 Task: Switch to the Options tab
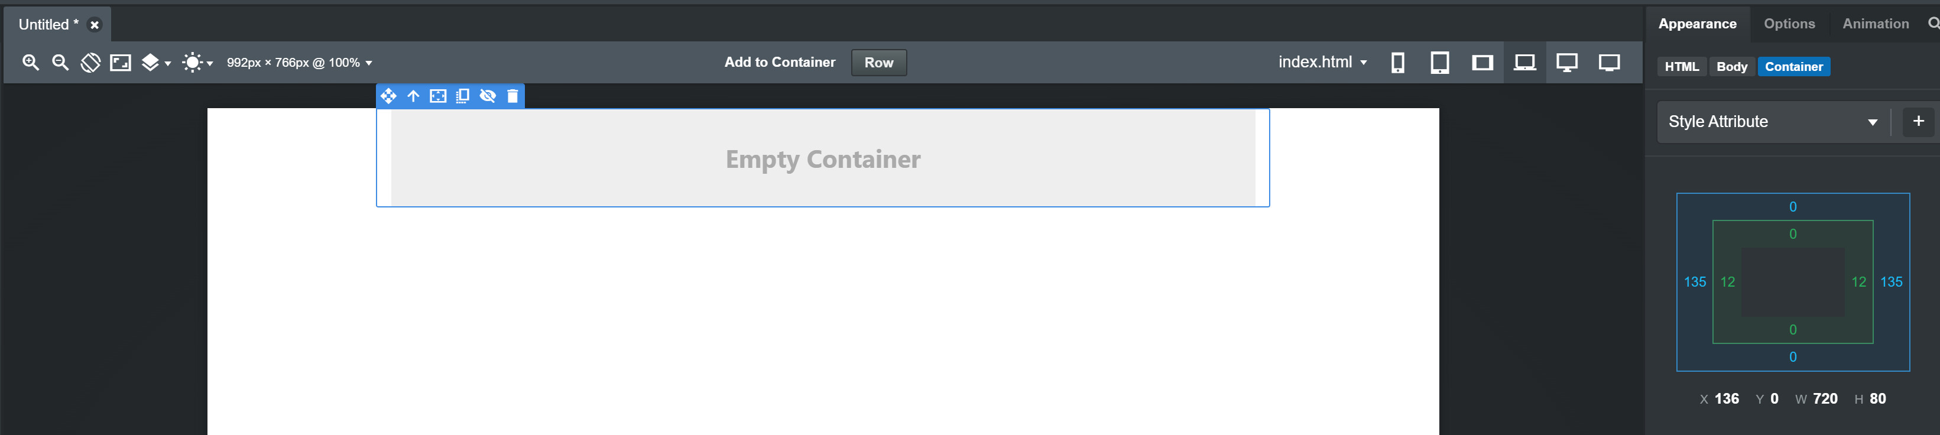[x=1789, y=24]
